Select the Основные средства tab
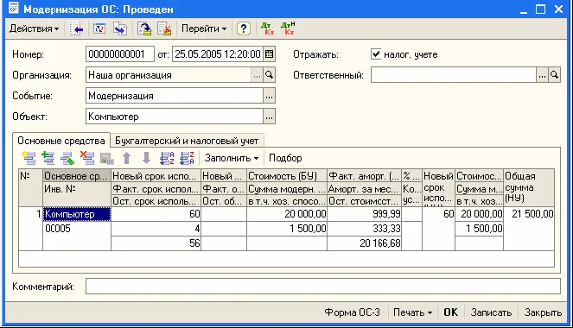 (x=61, y=141)
